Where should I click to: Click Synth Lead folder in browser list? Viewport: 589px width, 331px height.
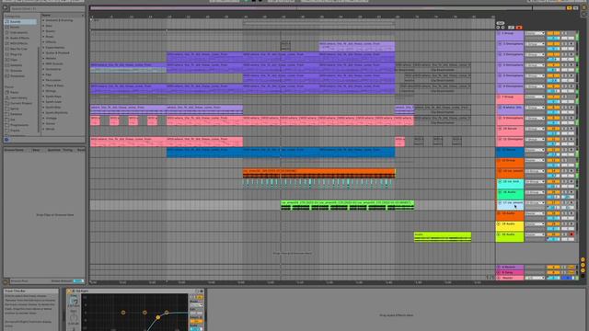[53, 102]
